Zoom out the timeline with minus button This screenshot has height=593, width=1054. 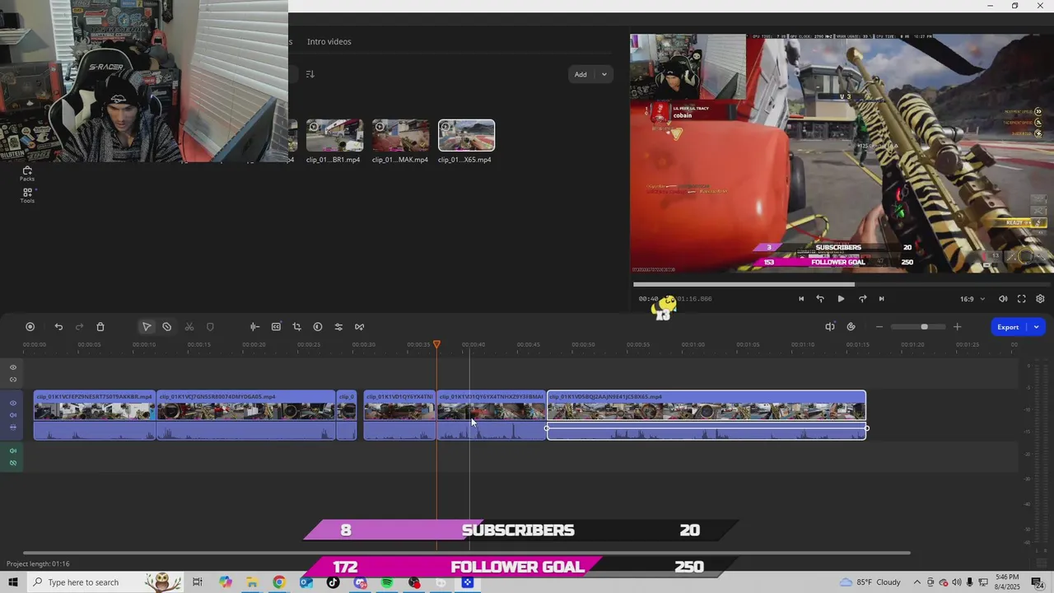[x=879, y=327]
